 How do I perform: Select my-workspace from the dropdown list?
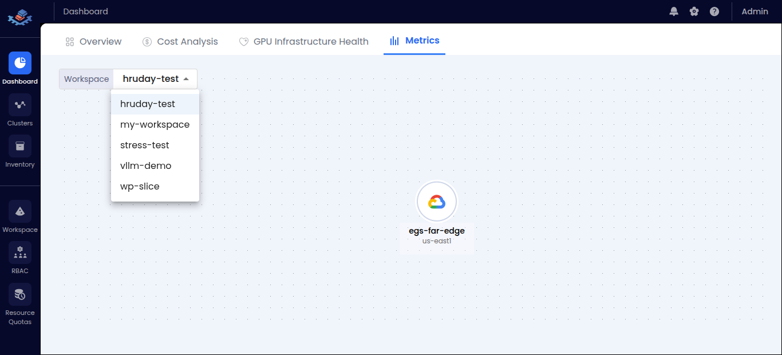[x=155, y=124]
